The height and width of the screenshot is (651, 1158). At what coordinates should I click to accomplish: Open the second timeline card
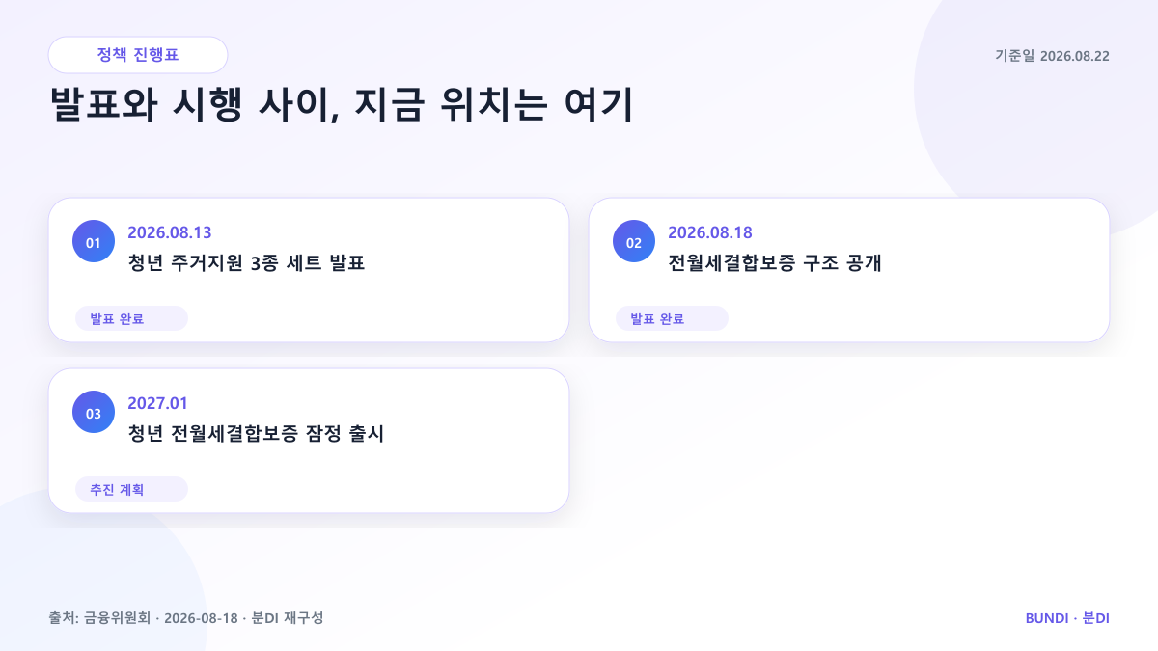point(849,270)
